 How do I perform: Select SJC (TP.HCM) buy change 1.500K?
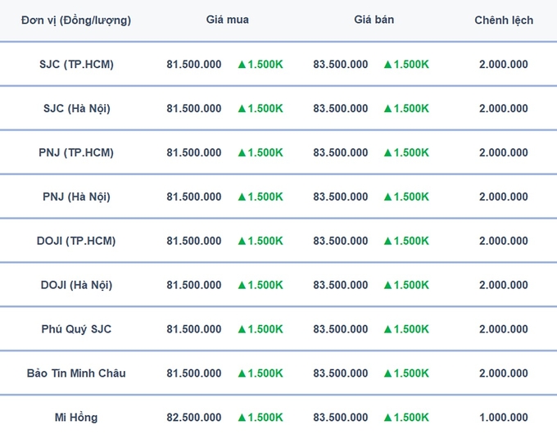click(260, 65)
